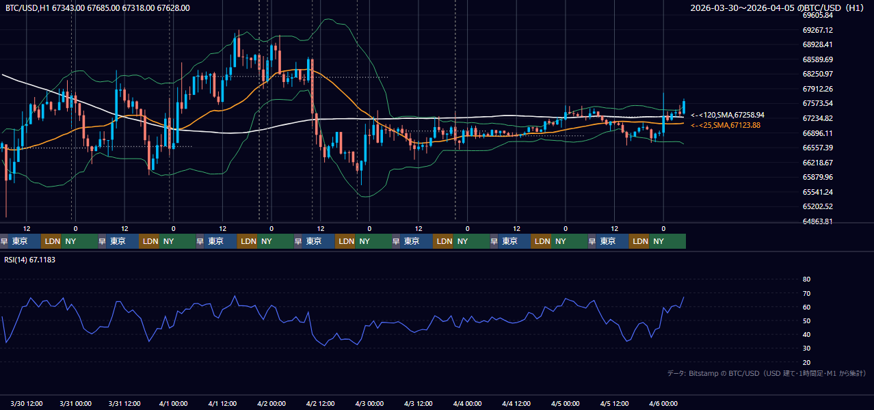Click price axis label 69267.12

coord(818,30)
